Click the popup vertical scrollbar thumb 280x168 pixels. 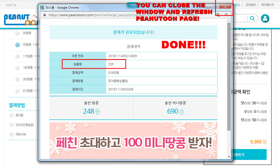click(229, 77)
